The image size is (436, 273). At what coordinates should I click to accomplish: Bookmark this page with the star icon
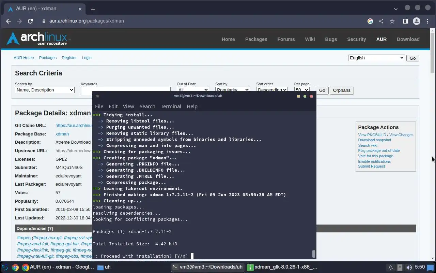click(392, 21)
